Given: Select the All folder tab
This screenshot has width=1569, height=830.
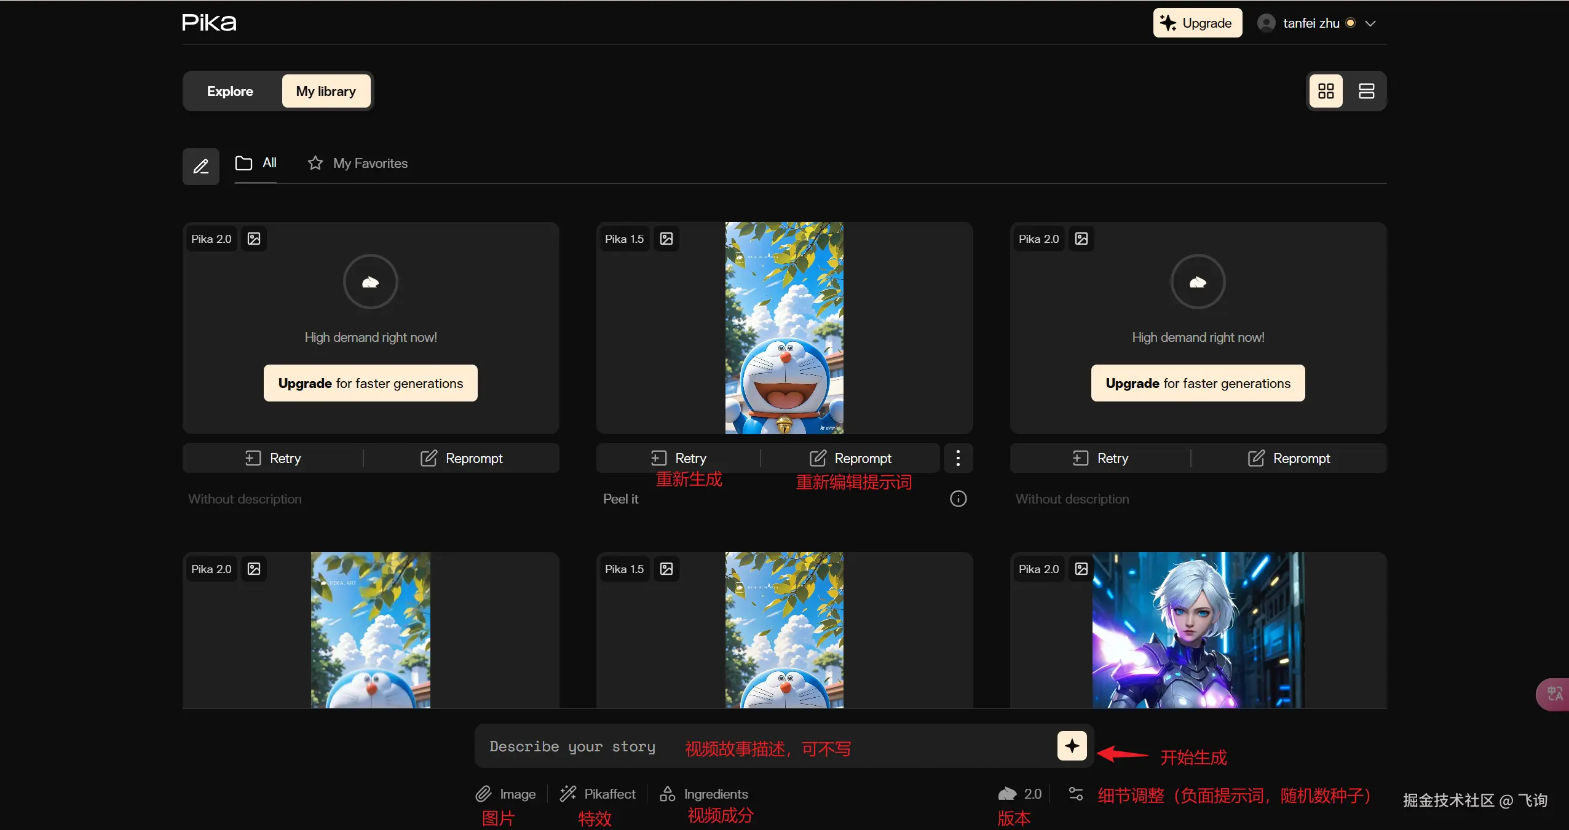Looking at the screenshot, I should 256,163.
